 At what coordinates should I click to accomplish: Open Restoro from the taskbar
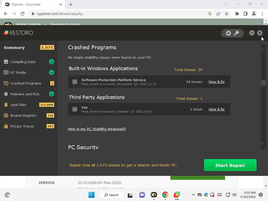pyautogui.click(x=177, y=195)
